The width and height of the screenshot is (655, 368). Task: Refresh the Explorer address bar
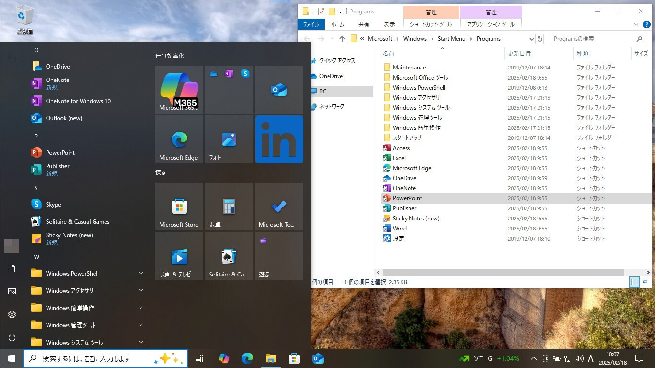point(540,39)
